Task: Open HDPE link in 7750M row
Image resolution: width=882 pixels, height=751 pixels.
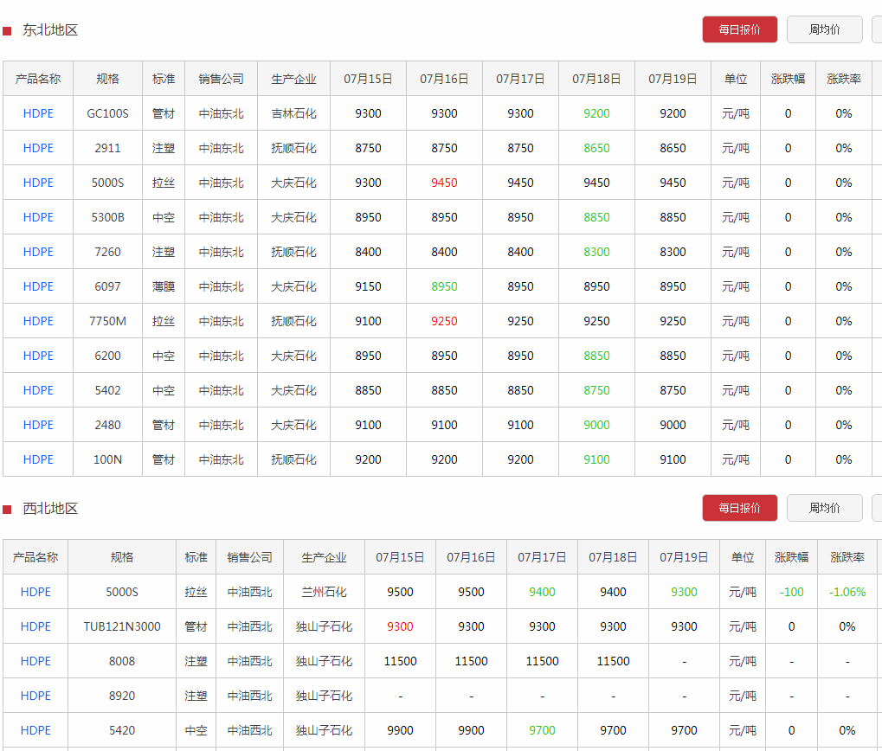Action: [38, 321]
